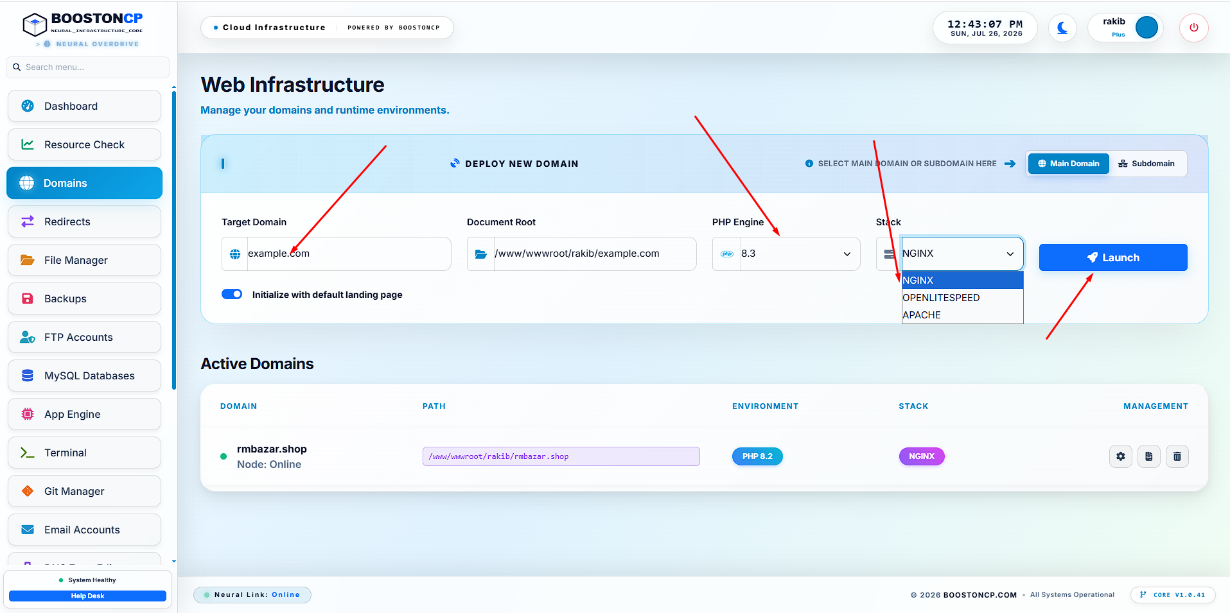Click the sidebar vertical scrollbar
Viewport: 1230px width, 613px height.
pos(174,241)
